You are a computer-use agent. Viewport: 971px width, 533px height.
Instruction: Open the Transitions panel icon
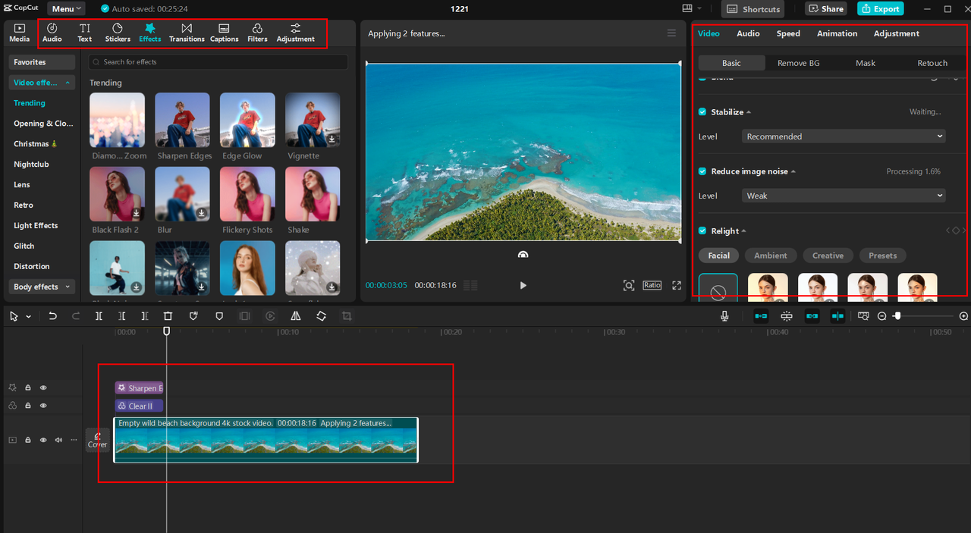pyautogui.click(x=187, y=33)
